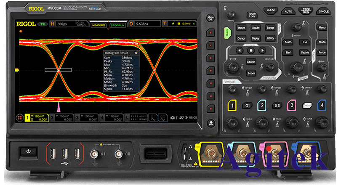Toggle channel 1 with the yellow button
This screenshot has height=185, width=341.
[231, 105]
